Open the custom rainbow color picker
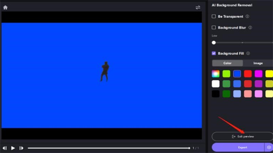The height and width of the screenshot is (153, 273). (216, 74)
